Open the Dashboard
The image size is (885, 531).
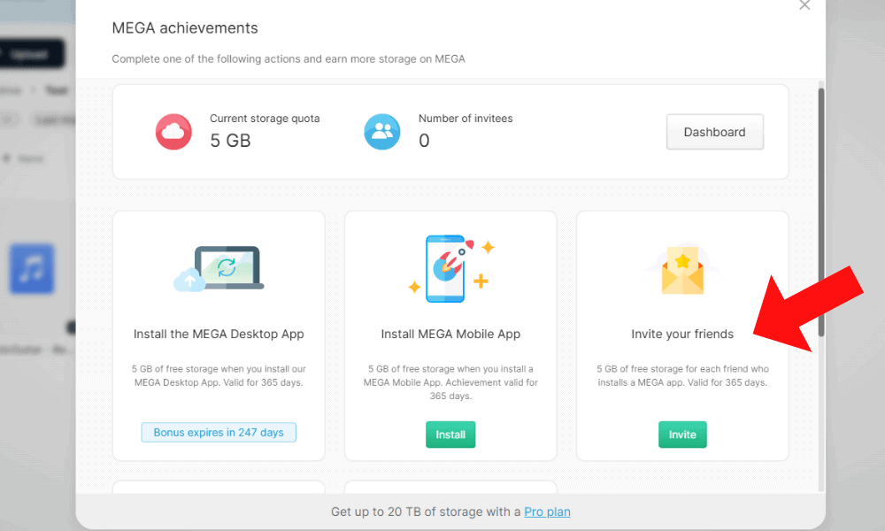coord(714,132)
